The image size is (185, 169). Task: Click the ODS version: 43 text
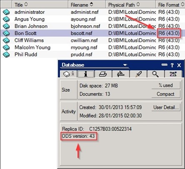point(78,136)
